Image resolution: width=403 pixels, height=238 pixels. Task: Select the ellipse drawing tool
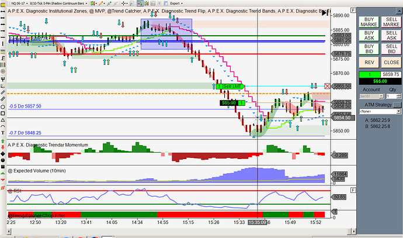pos(3,106)
